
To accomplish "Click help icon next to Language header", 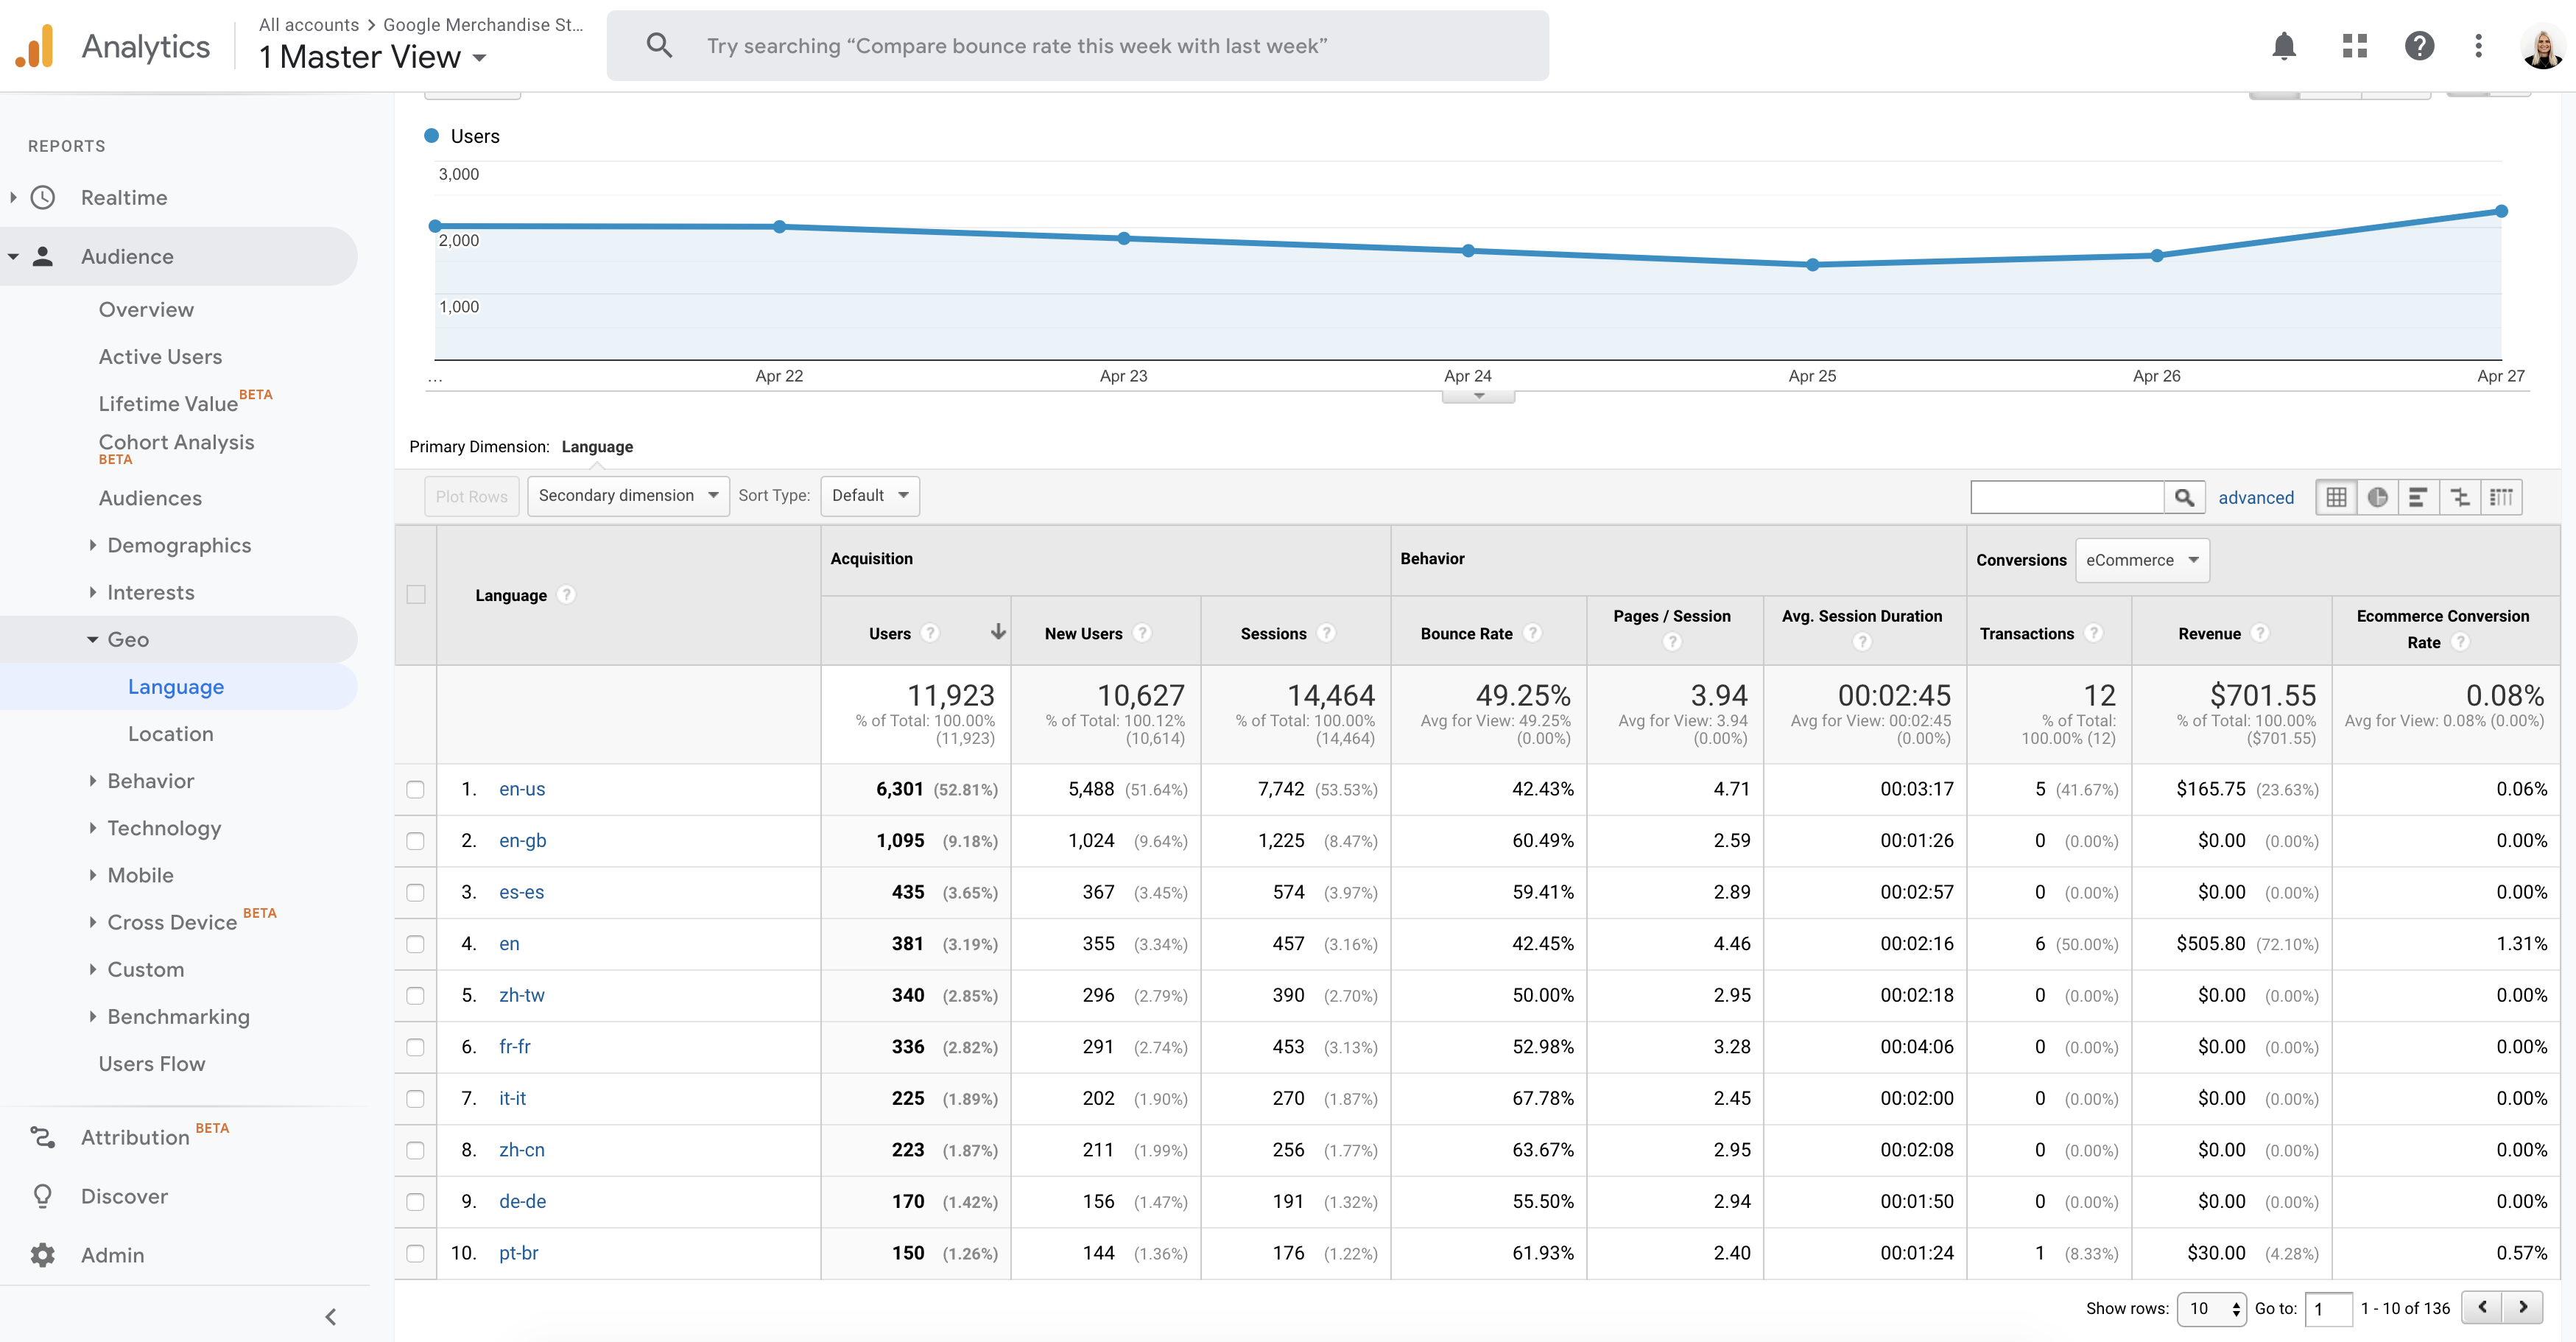I will click(x=566, y=595).
